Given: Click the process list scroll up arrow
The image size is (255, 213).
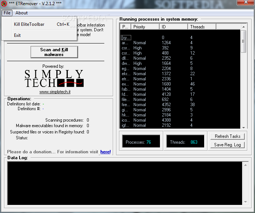Looking at the screenshot, I should [244, 27].
